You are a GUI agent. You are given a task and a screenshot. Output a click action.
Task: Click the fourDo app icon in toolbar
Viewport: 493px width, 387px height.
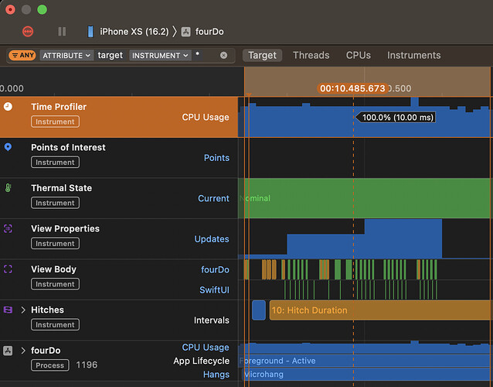point(185,32)
